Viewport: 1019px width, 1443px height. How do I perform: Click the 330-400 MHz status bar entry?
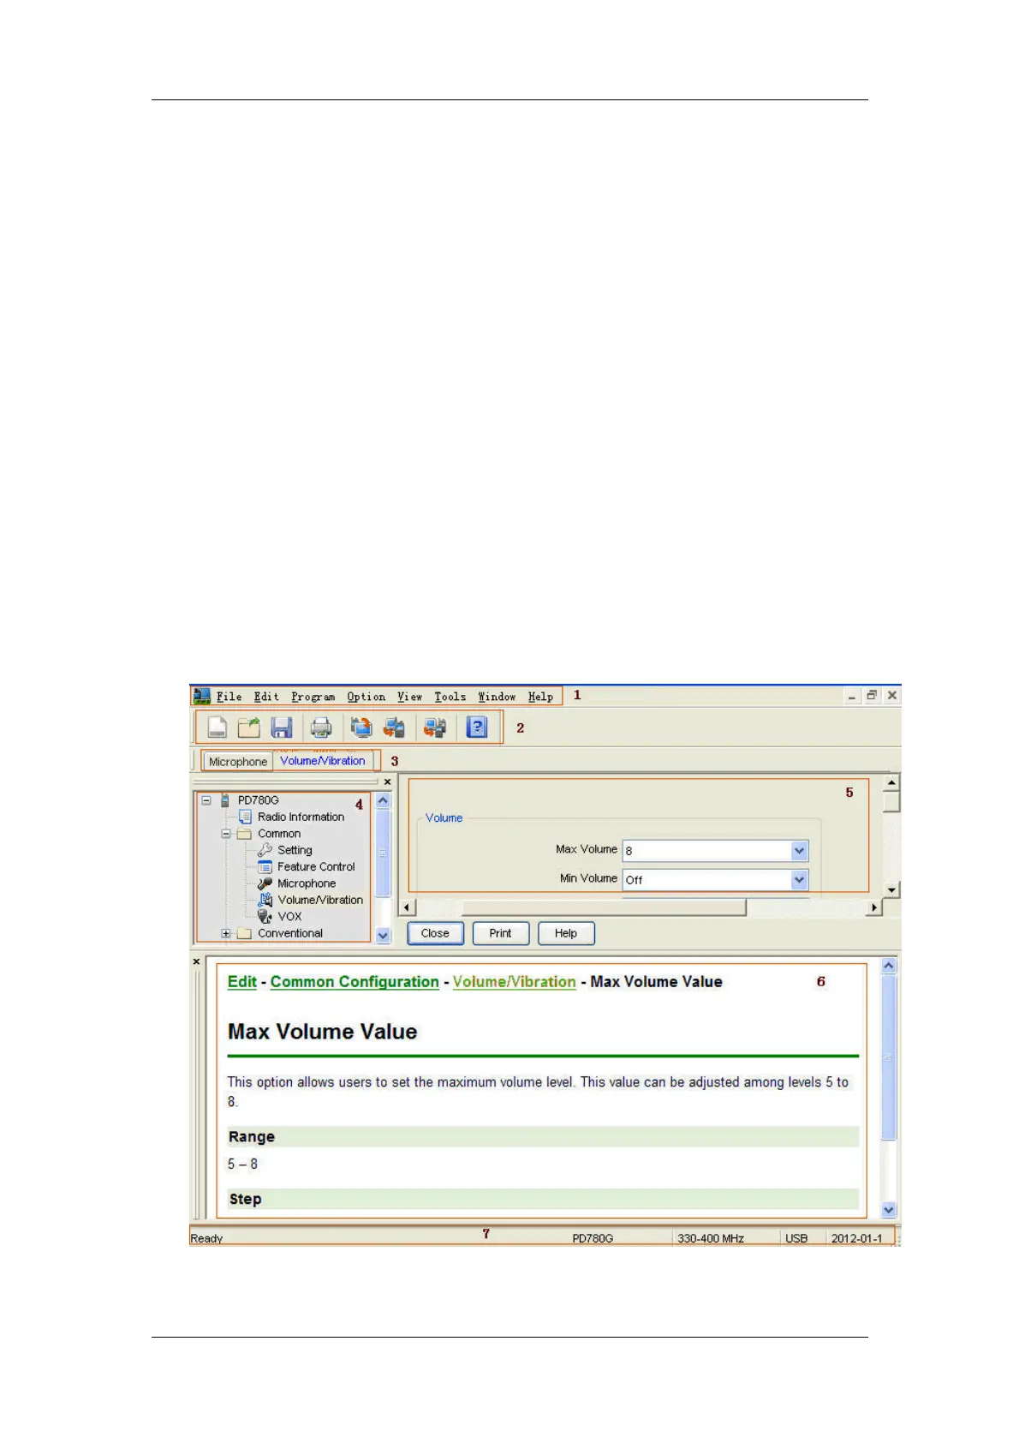click(x=710, y=1238)
